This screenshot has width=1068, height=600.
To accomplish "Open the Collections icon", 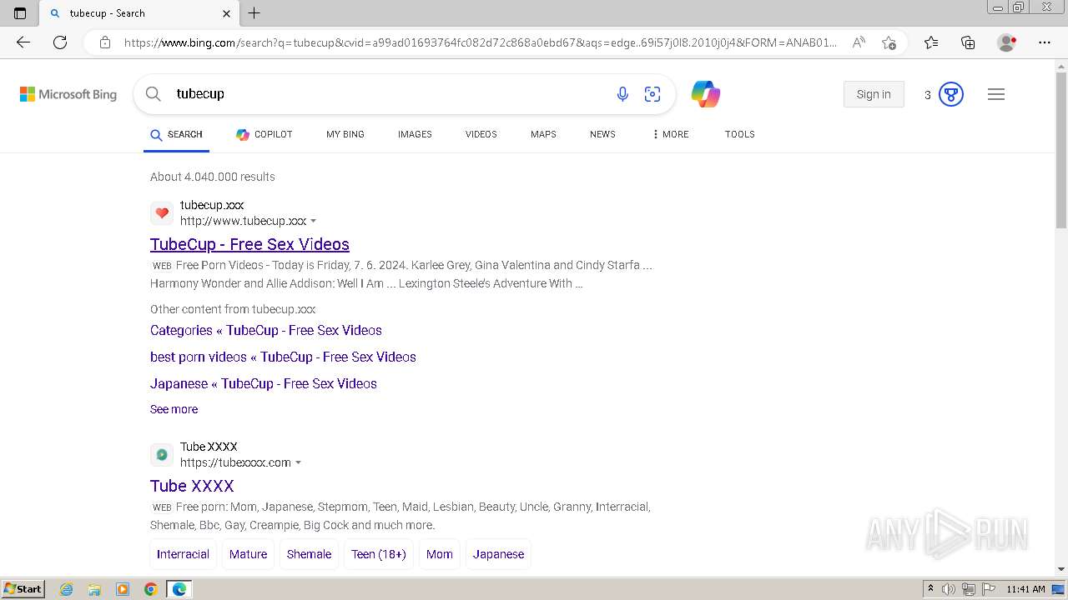I will [x=968, y=42].
